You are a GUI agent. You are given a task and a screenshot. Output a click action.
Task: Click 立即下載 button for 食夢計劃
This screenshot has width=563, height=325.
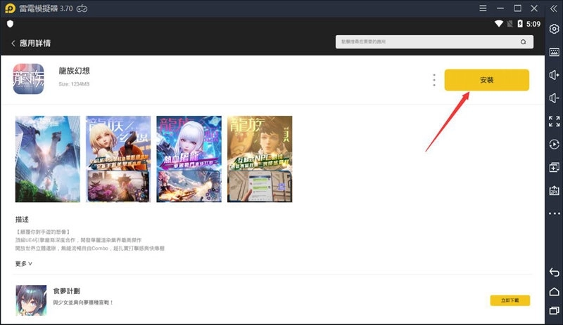pos(510,300)
